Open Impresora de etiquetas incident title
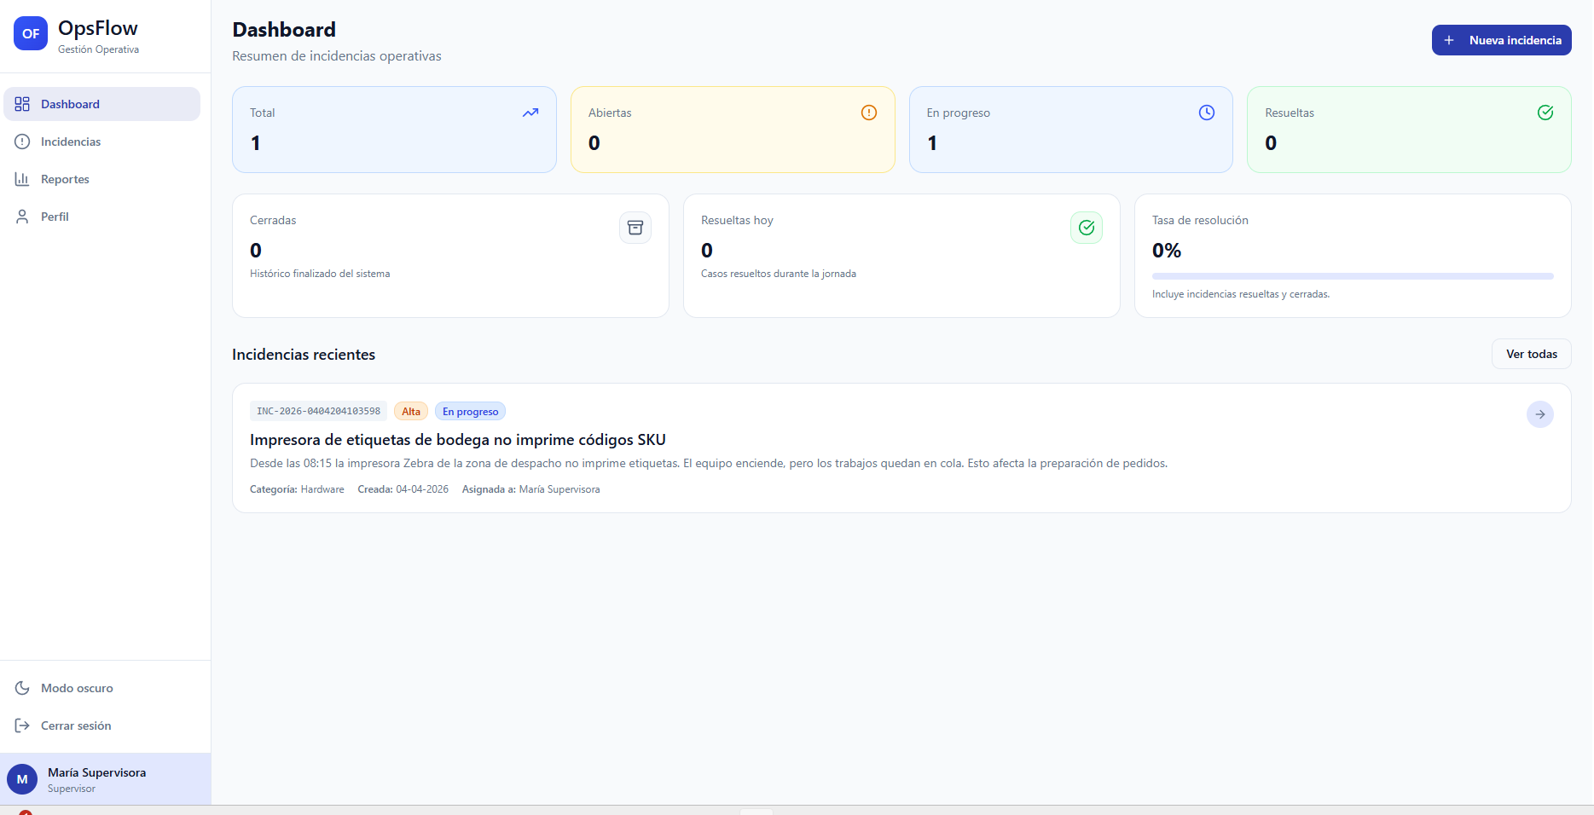The image size is (1594, 815). tap(458, 440)
